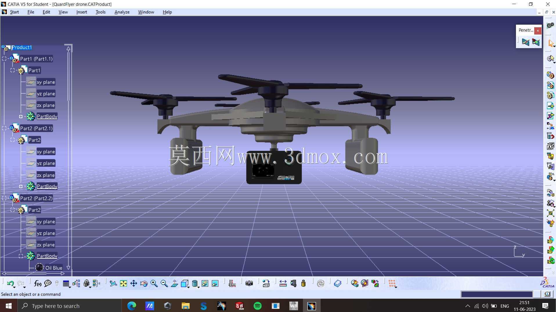Screen dimensions: 556x312
Task: Click the Design Table grid icon
Action: [x=66, y=283]
